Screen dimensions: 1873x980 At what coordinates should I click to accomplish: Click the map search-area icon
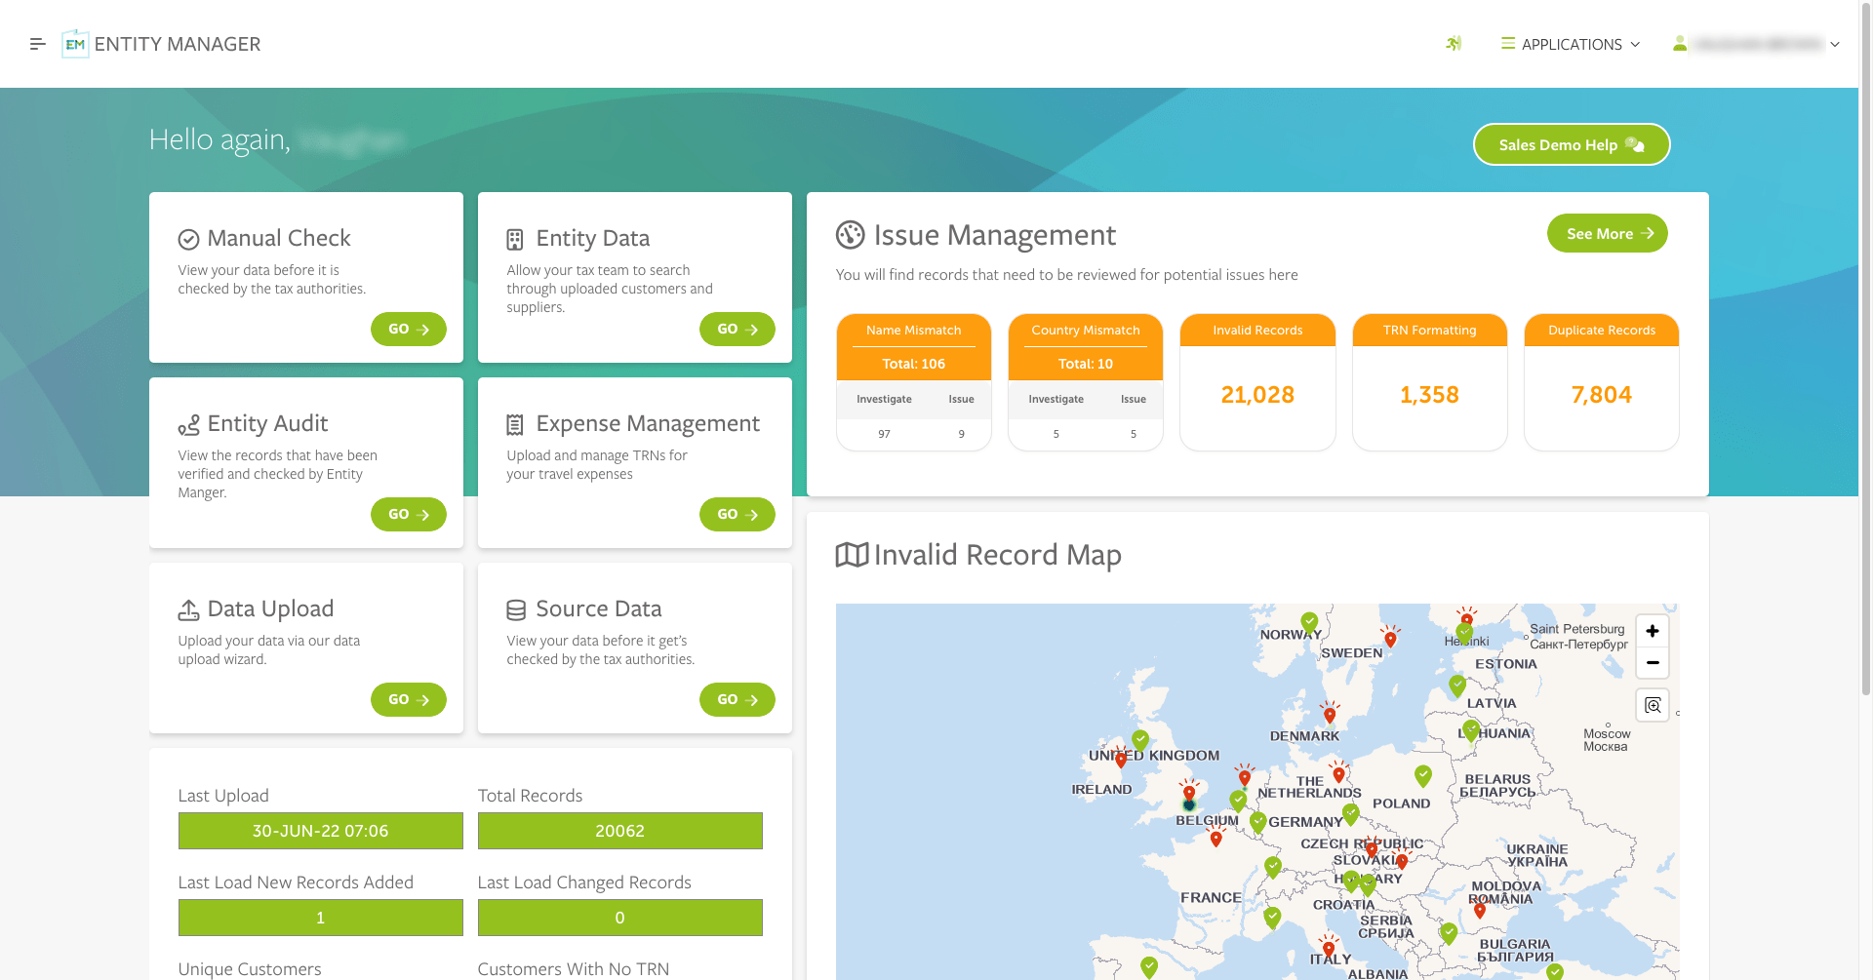click(x=1653, y=705)
